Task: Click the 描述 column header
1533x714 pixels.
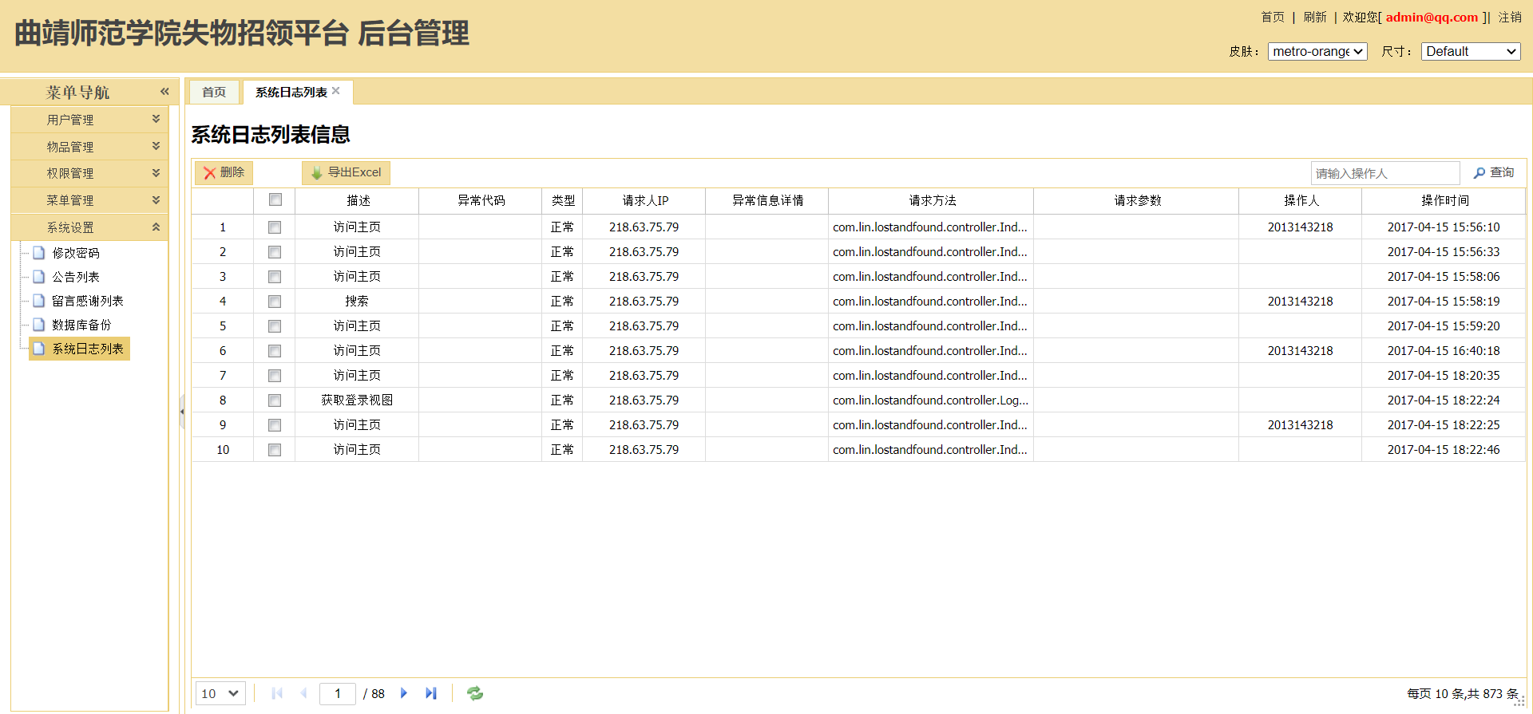Action: 358,200
